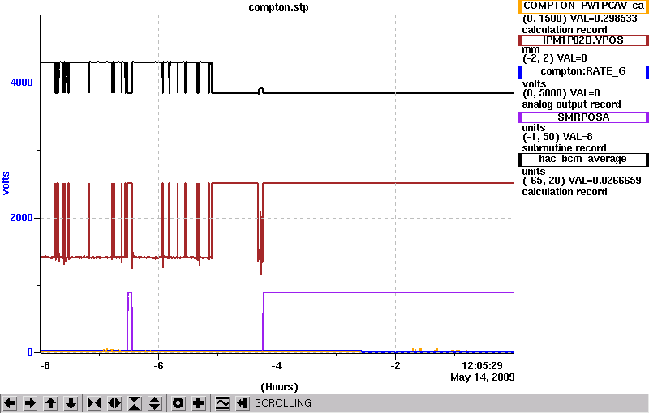Click the volts y-axis label

click(6, 183)
